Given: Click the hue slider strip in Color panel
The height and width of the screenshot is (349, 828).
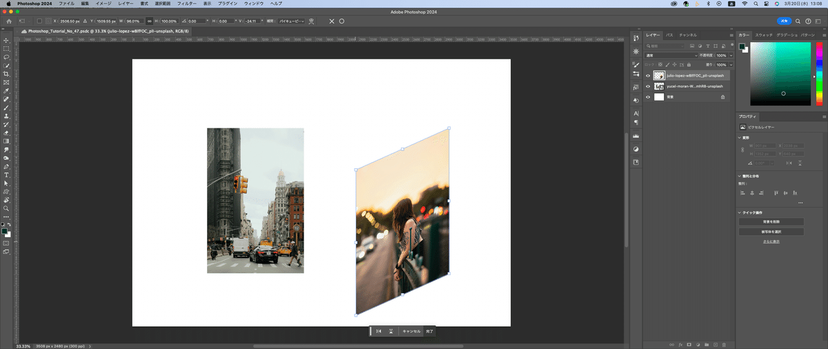Looking at the screenshot, I should [x=819, y=73].
